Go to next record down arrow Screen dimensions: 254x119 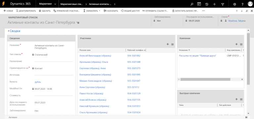242,11
